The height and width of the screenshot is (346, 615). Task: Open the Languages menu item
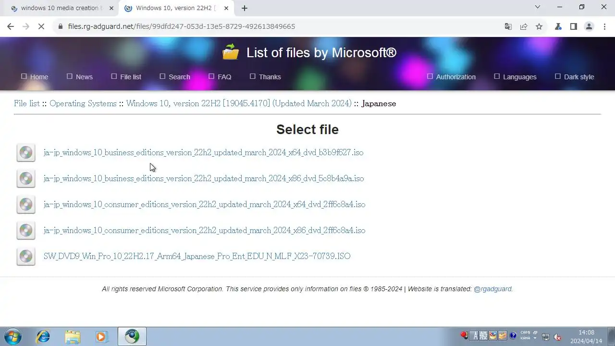click(515, 77)
